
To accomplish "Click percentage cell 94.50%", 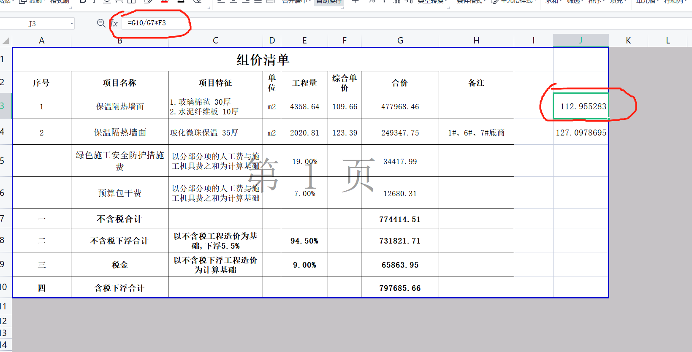I will 304,241.
